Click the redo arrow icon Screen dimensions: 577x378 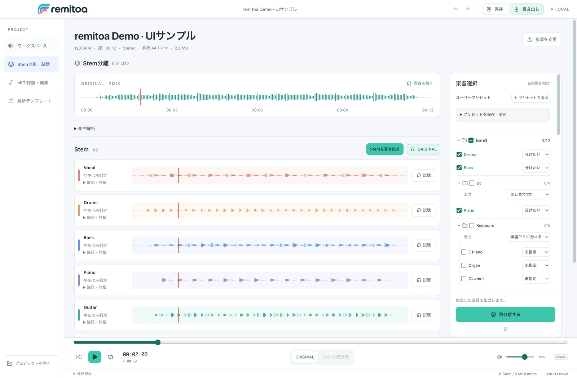click(x=467, y=9)
